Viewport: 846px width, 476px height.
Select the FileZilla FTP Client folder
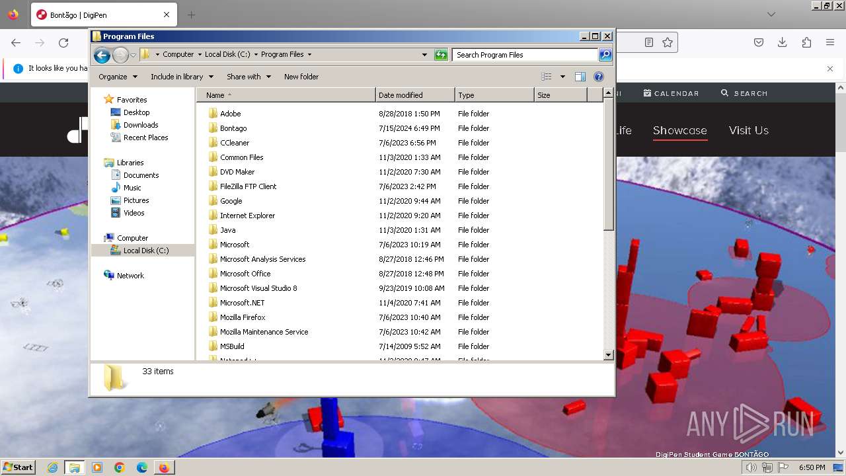point(248,186)
